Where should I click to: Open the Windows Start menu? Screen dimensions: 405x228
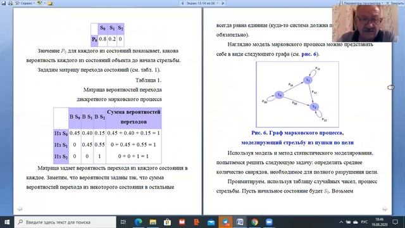point(7,222)
